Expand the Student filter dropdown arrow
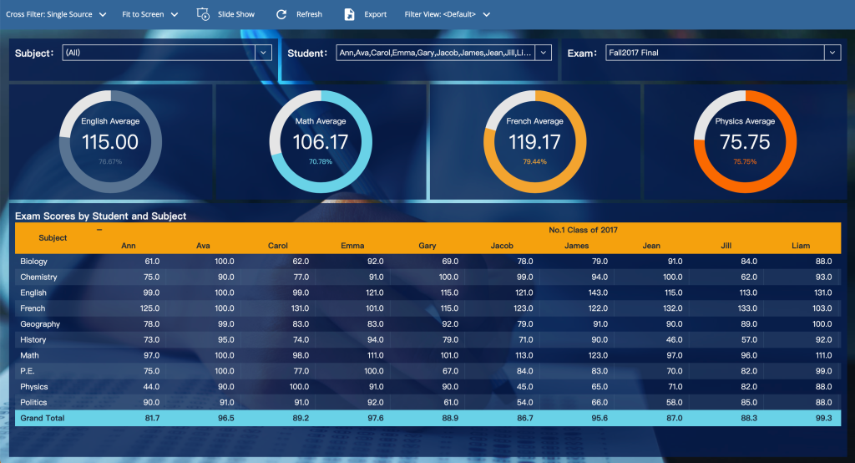This screenshot has height=463, width=855. [x=543, y=53]
